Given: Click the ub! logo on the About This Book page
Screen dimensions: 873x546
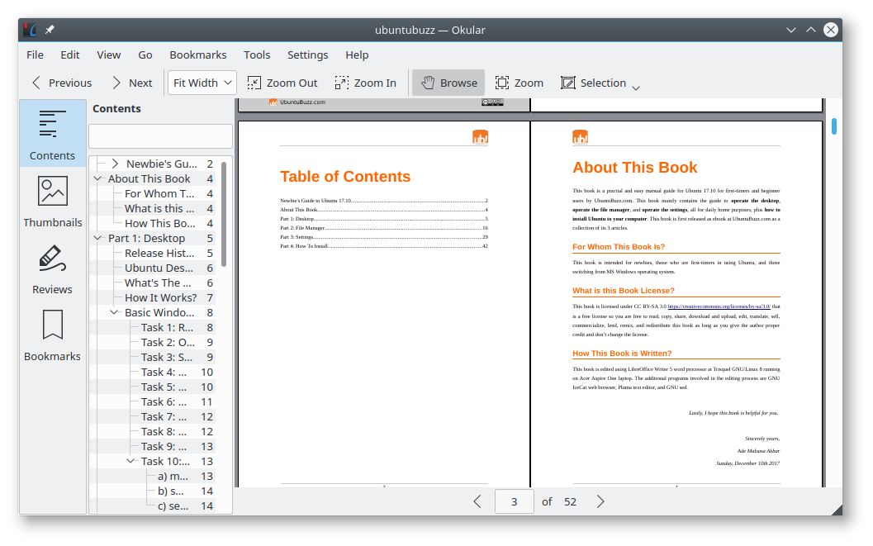Looking at the screenshot, I should [580, 137].
